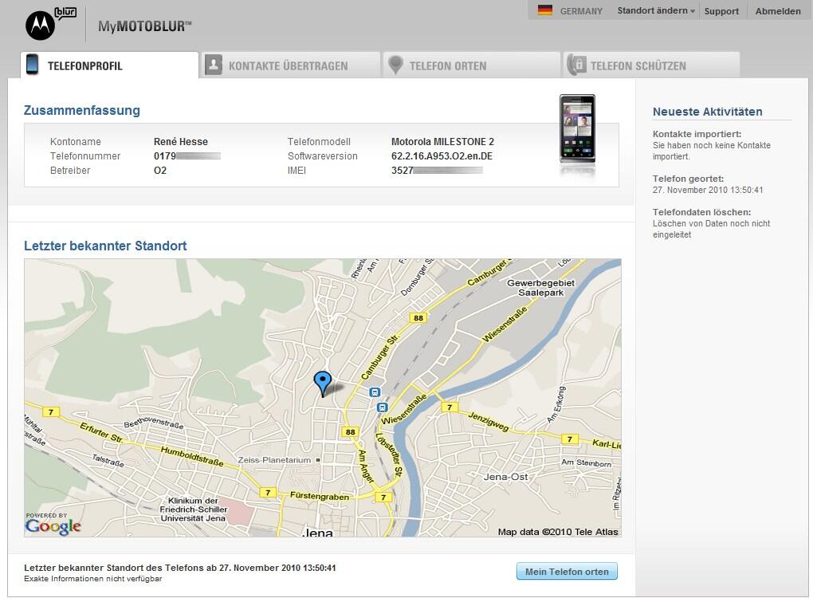This screenshot has width=813, height=602.
Task: Click the Mein Telefon orten button
Action: (x=567, y=572)
